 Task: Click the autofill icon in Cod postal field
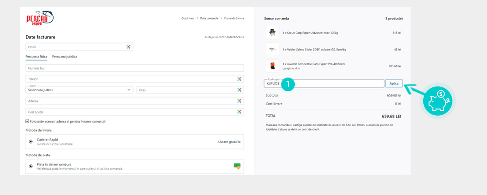[239, 112]
